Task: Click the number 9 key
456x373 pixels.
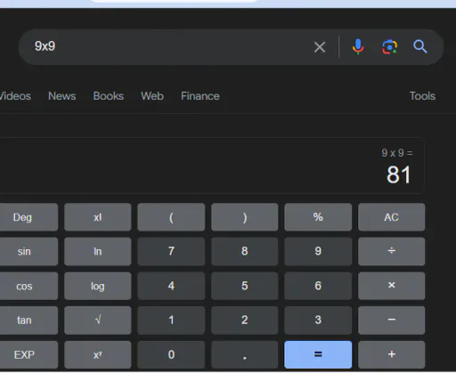Action: coord(318,251)
